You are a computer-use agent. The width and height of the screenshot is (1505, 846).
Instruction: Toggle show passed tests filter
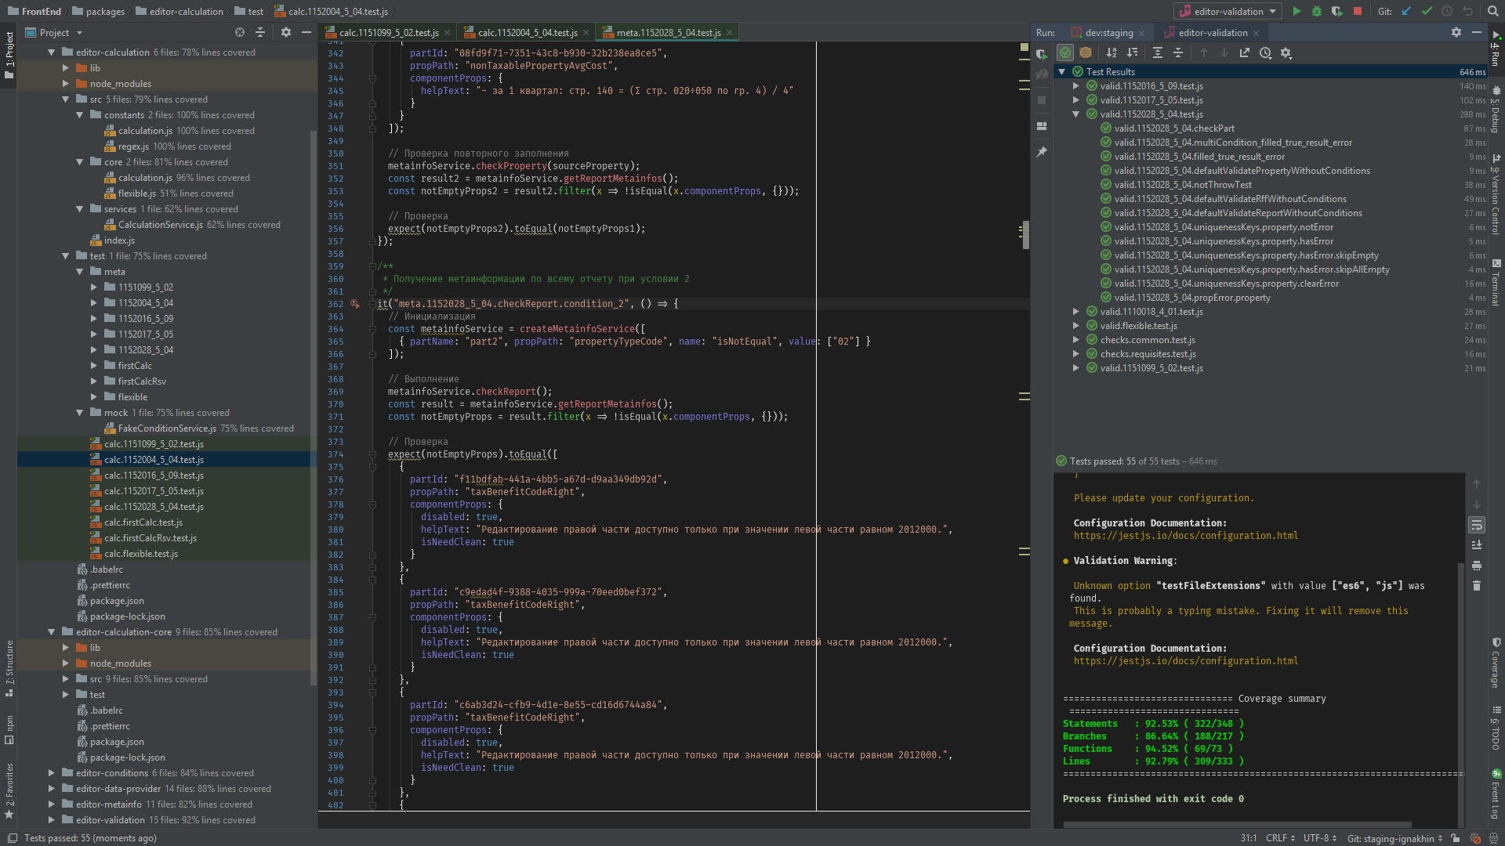[1065, 52]
